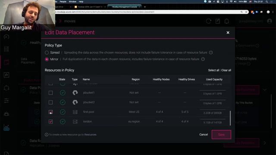Open Management sliders icon in sidebar

pyautogui.click(x=6, y=101)
